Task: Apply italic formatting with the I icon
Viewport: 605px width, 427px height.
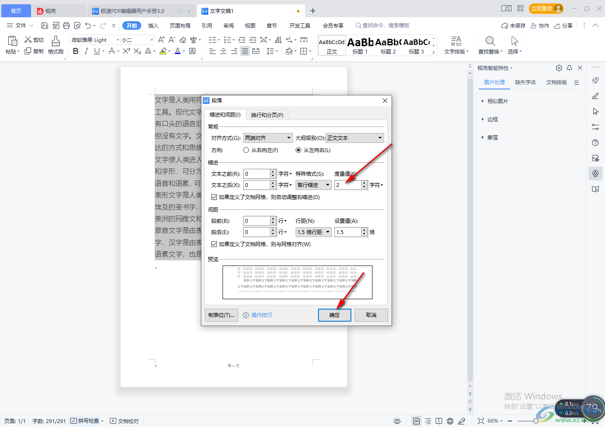Action: pos(86,51)
